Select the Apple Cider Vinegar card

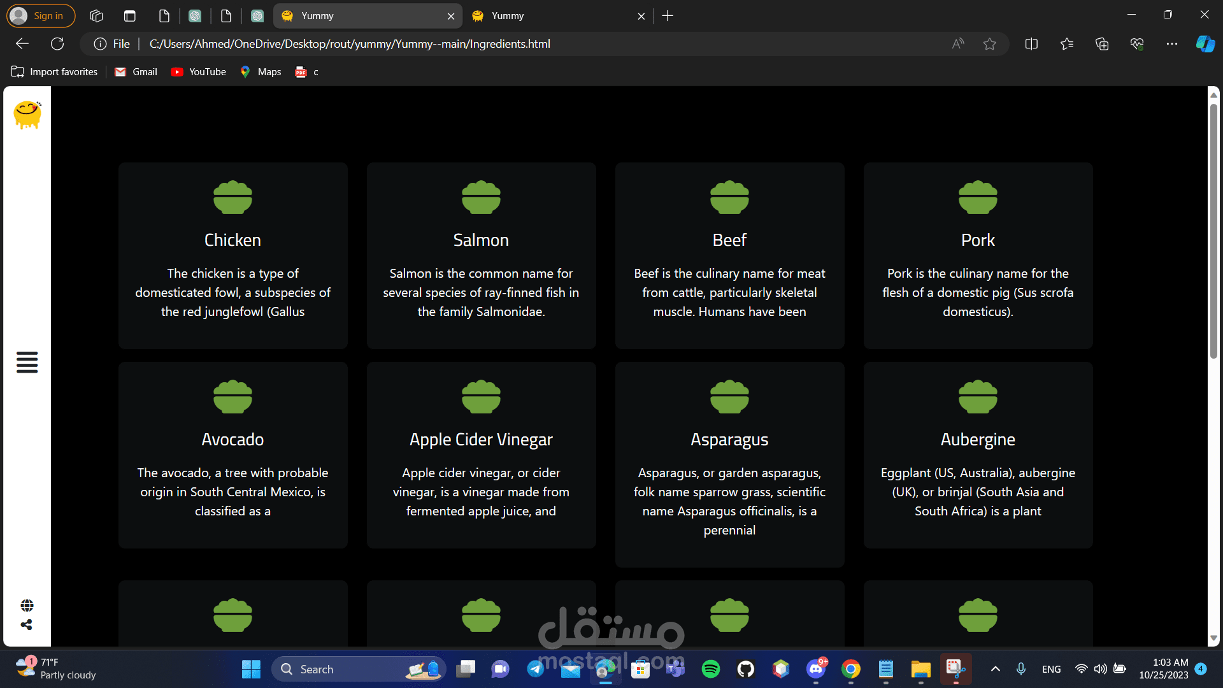[x=481, y=455]
